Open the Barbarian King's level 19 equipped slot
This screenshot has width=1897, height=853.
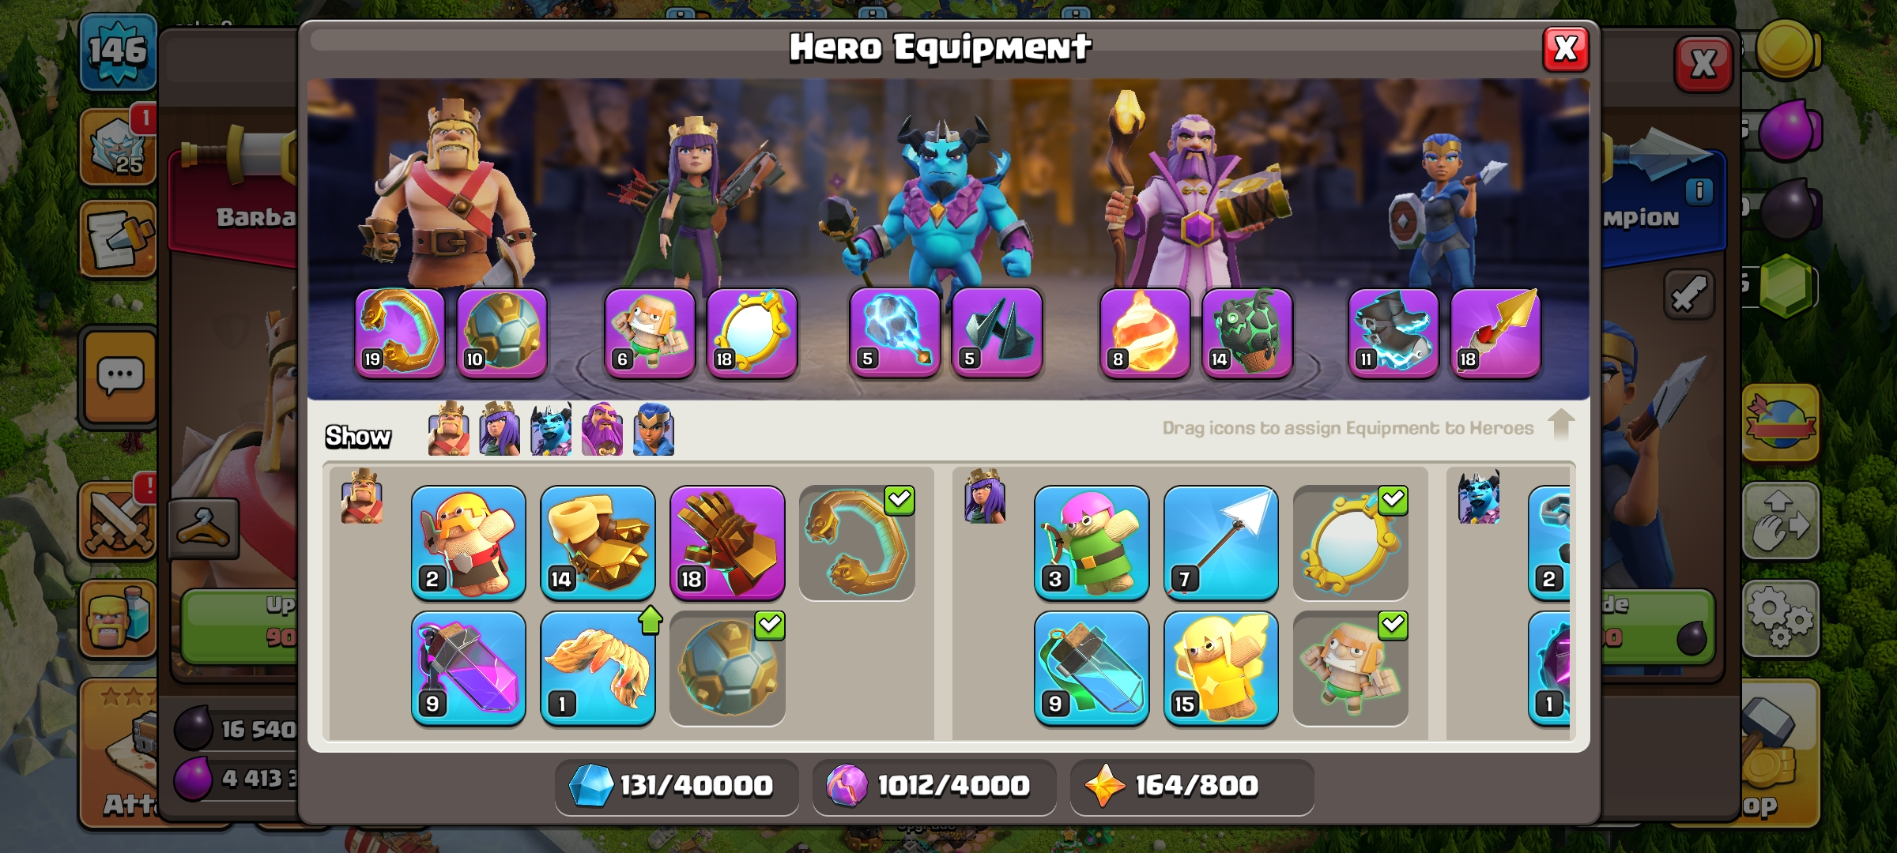(400, 333)
